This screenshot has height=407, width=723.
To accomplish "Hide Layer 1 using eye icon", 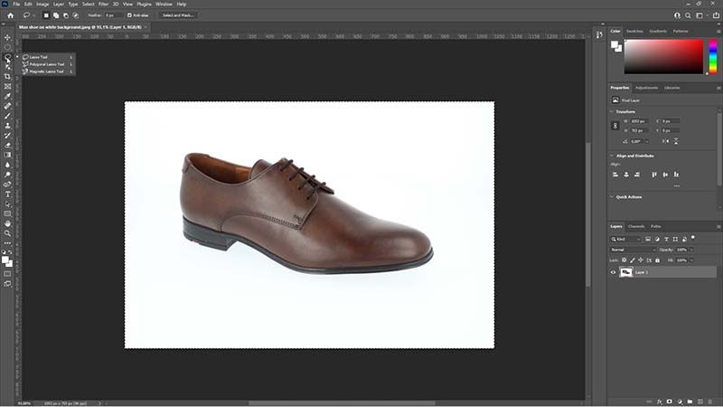I will 614,271.
